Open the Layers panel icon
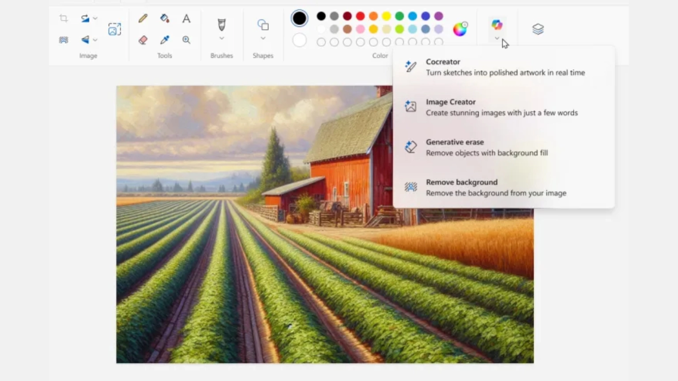 pos(538,29)
